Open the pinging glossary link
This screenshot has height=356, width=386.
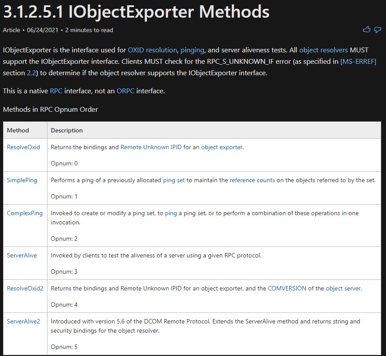coord(192,50)
